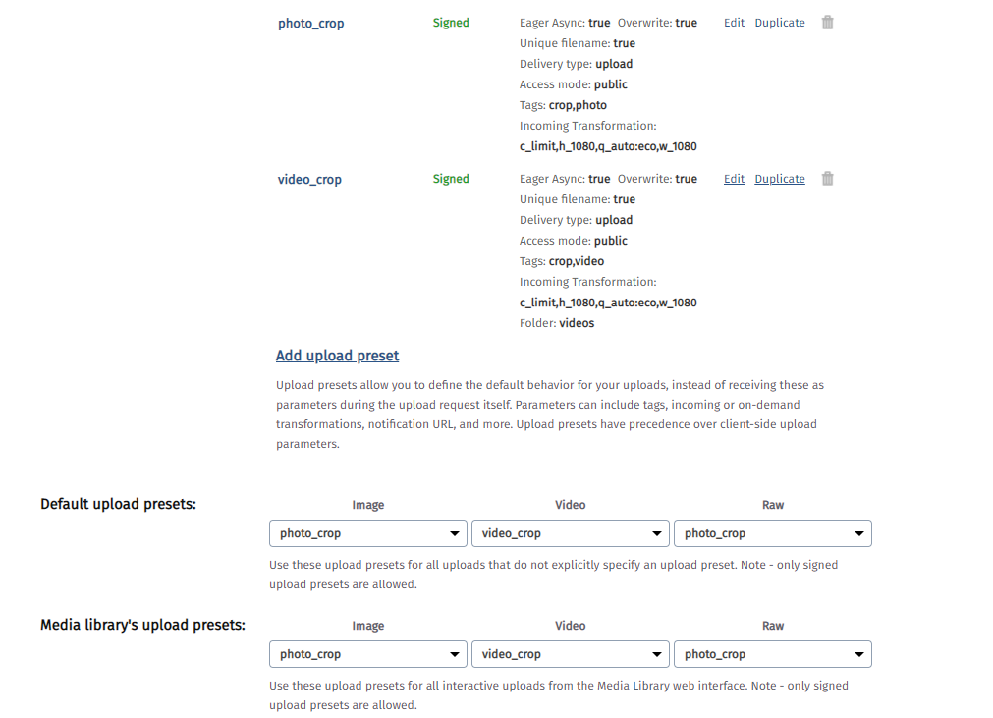The width and height of the screenshot is (993, 718).
Task: Click Add upload preset link
Action: pyautogui.click(x=337, y=356)
